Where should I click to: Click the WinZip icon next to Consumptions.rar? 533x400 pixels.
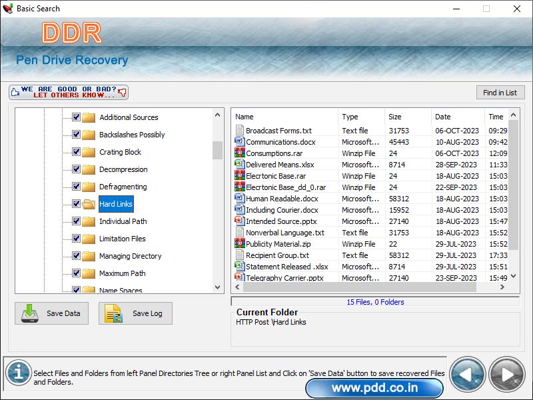[240, 153]
